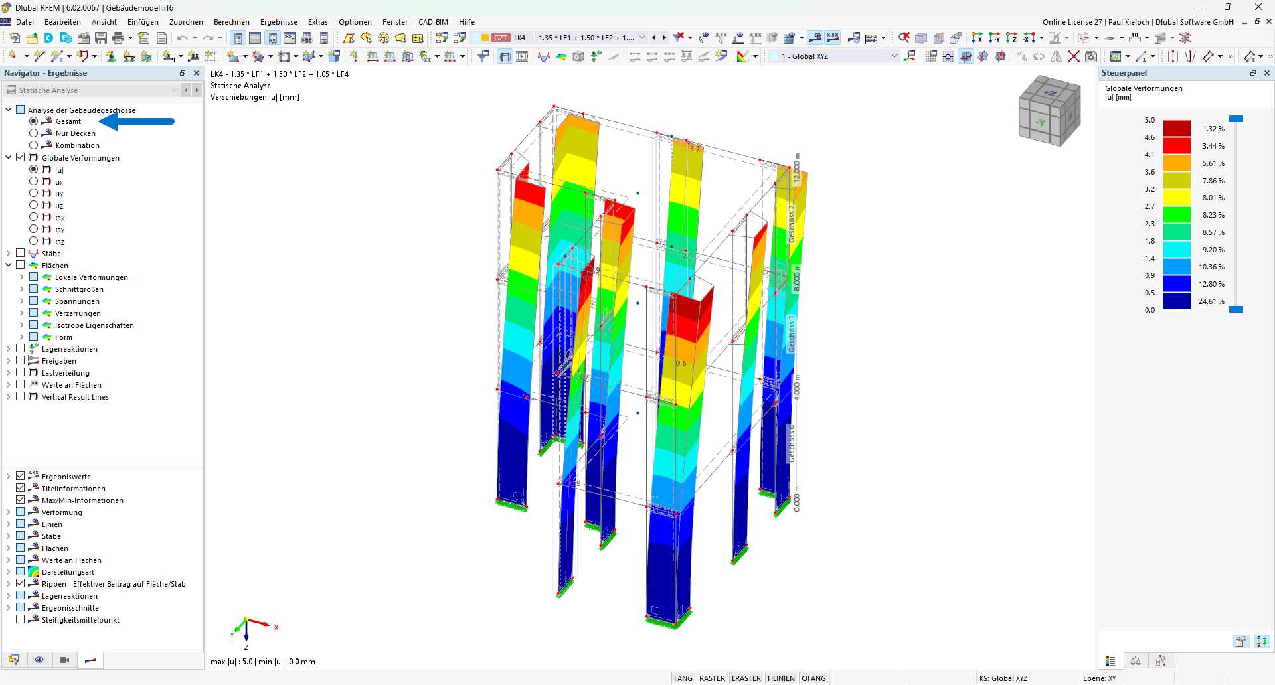This screenshot has height=685, width=1275.
Task: Select the rendering cube icon in the toolbar
Action: 578,56
